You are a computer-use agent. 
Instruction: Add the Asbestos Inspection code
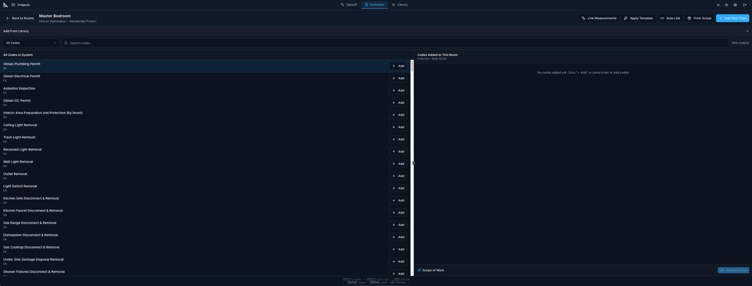click(398, 90)
